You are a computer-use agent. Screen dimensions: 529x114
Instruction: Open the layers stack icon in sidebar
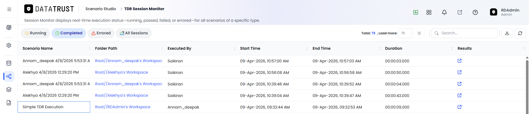click(x=9, y=90)
